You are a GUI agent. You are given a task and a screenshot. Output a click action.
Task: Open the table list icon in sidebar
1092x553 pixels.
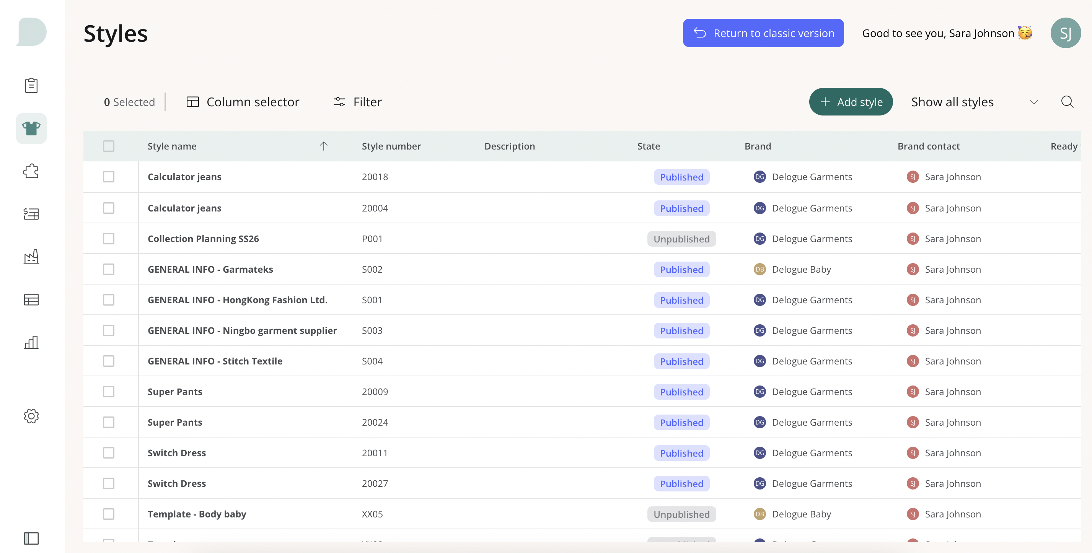click(31, 299)
